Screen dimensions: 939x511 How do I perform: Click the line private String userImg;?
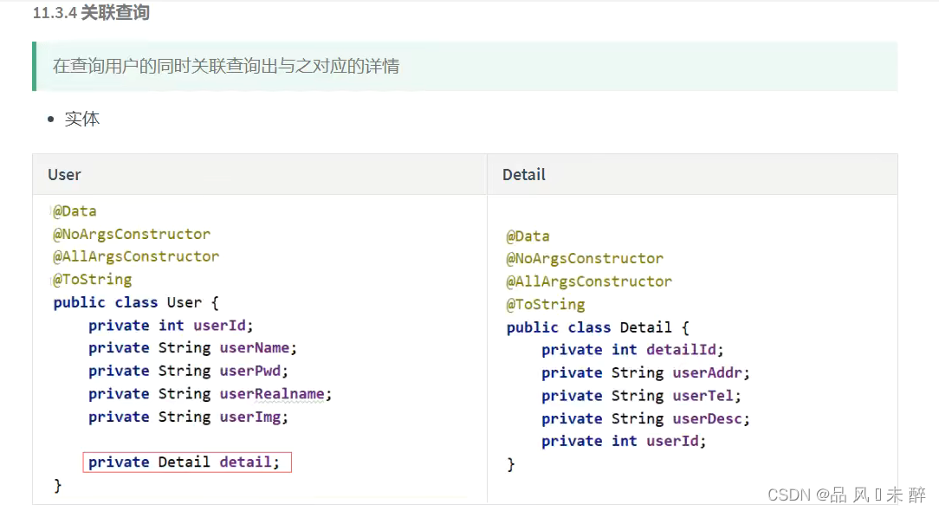pos(188,417)
